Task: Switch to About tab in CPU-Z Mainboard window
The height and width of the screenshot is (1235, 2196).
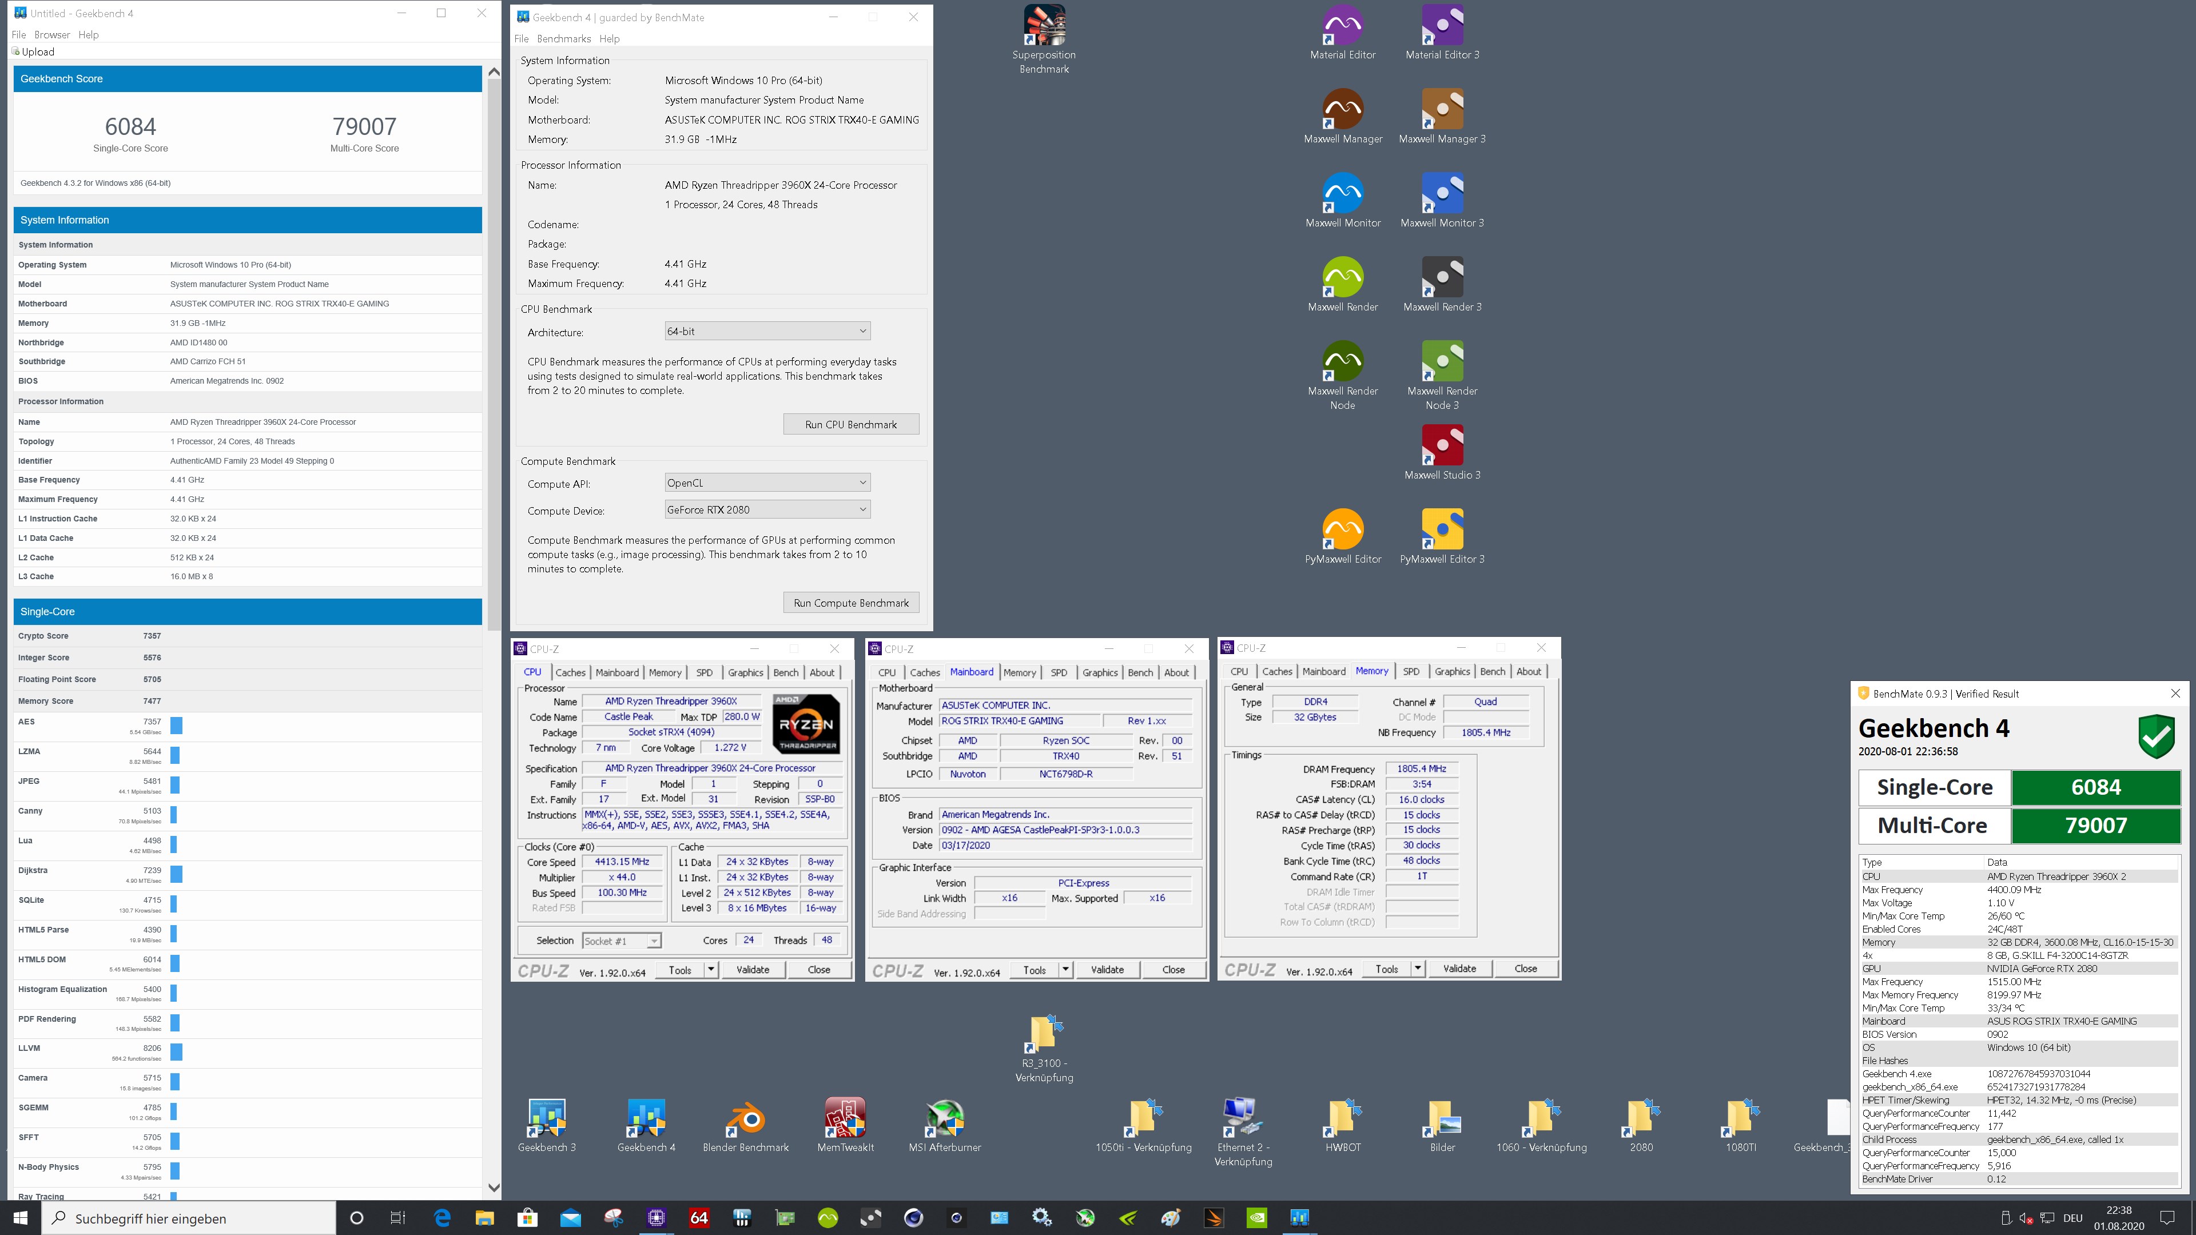Action: pos(1176,672)
